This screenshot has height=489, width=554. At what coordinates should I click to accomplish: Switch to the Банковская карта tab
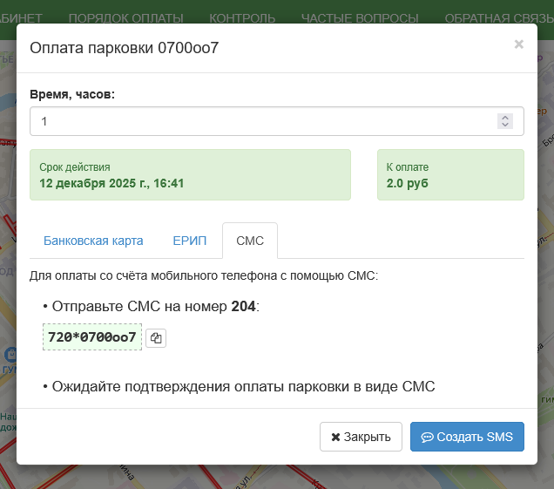(x=93, y=241)
